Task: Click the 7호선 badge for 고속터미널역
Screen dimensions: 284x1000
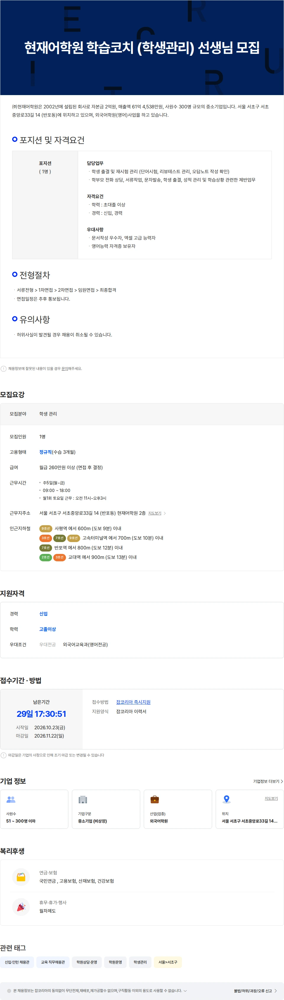Action: [x=59, y=538]
